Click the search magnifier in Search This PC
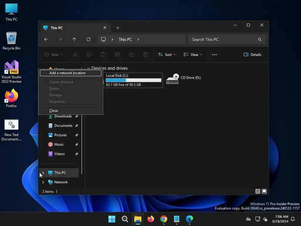 point(260,39)
